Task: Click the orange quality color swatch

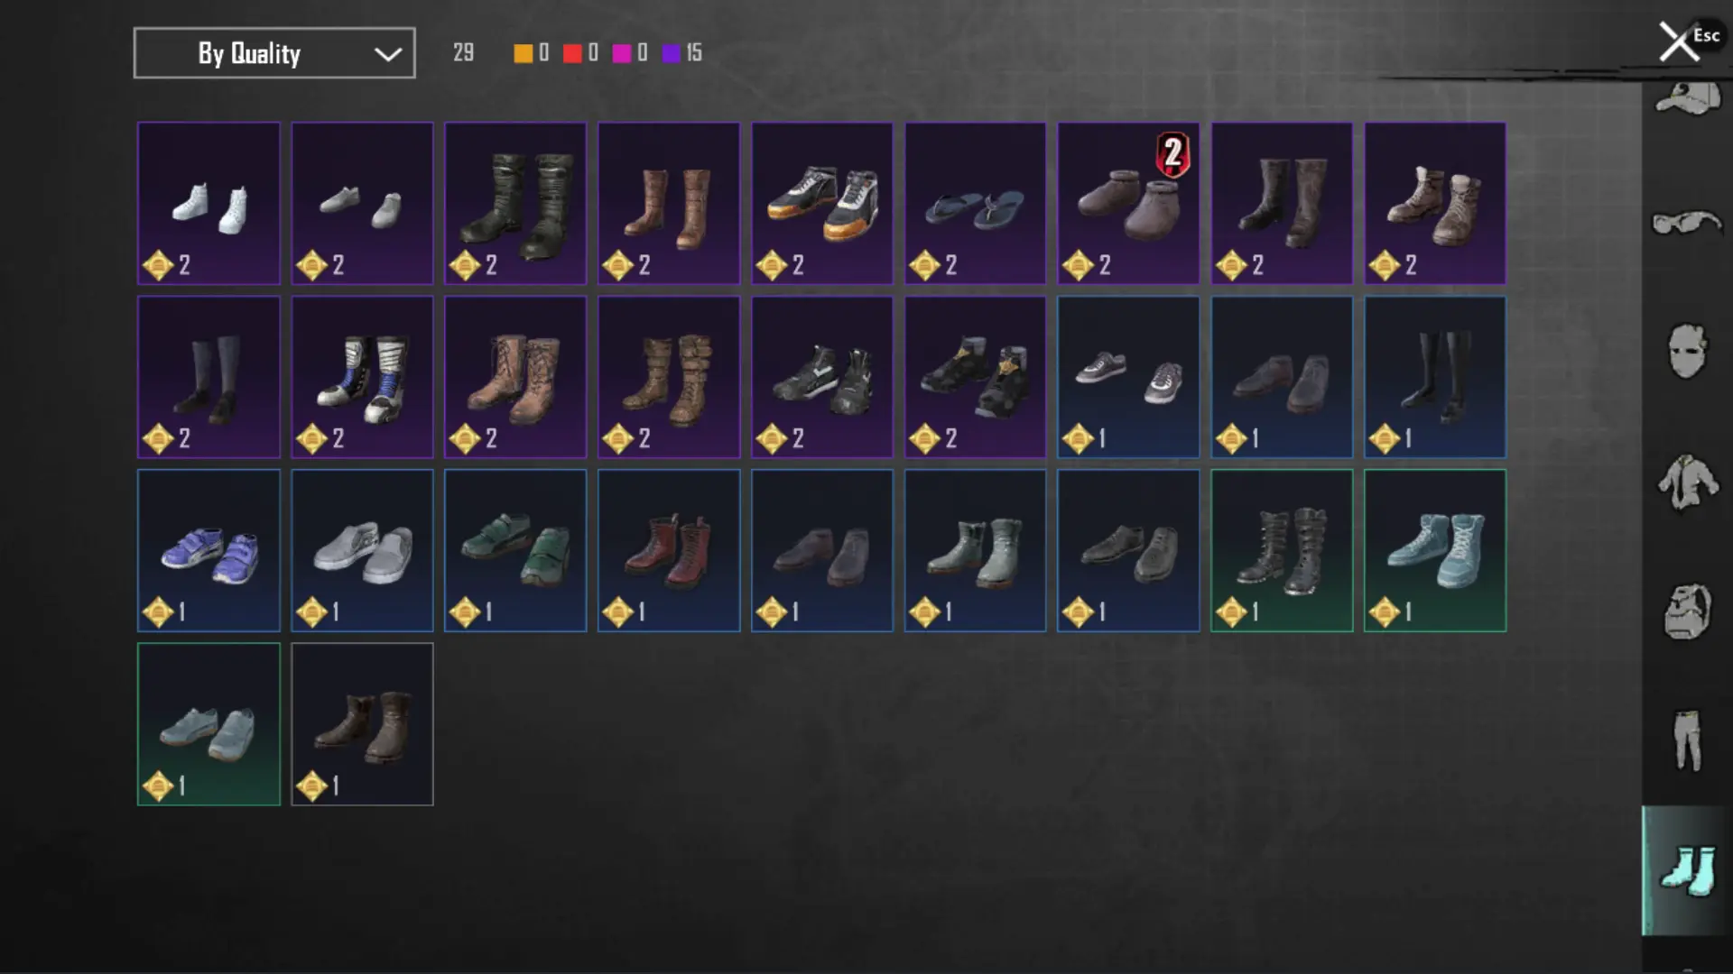Action: tap(523, 53)
